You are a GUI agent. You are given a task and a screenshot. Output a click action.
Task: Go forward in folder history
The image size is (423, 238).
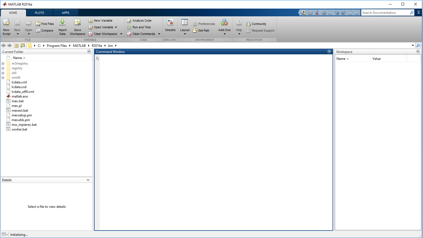[10, 45]
